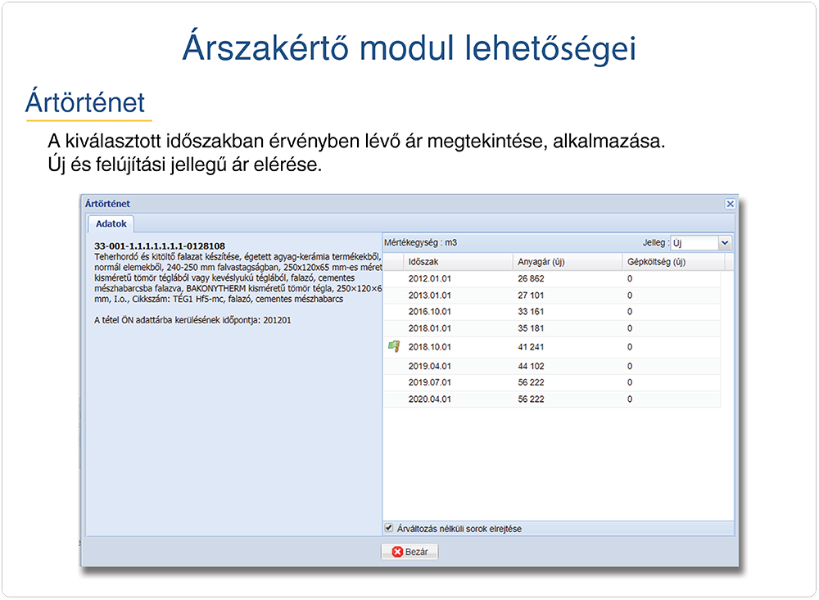
Task: Click the Red X icon on Bezár button
Action: coord(397,552)
